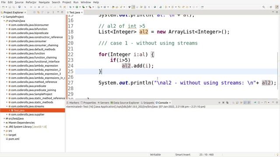Image resolution: width=280 pixels, height=157 pixels.
Task: Switch to the Markers tab
Action: click(73, 103)
